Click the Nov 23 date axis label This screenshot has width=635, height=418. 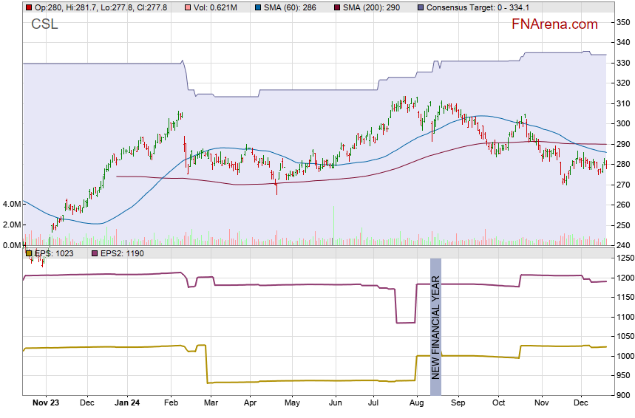point(45,403)
